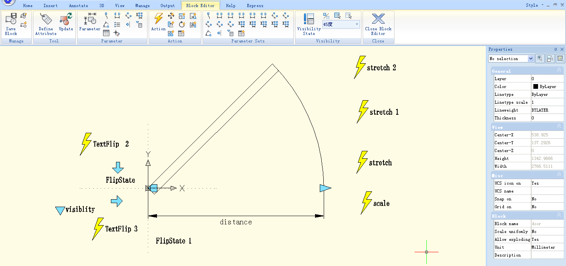Open the 45度 visibility state dropdown
Image resolution: width=566 pixels, height=266 pixels.
tap(357, 24)
